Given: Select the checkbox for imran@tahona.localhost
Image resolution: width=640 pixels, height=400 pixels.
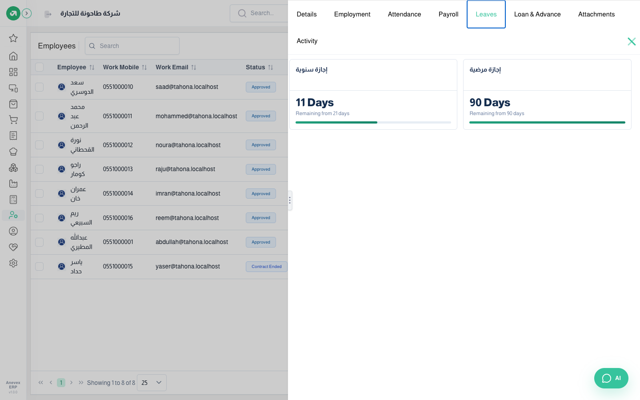Looking at the screenshot, I should tap(40, 194).
